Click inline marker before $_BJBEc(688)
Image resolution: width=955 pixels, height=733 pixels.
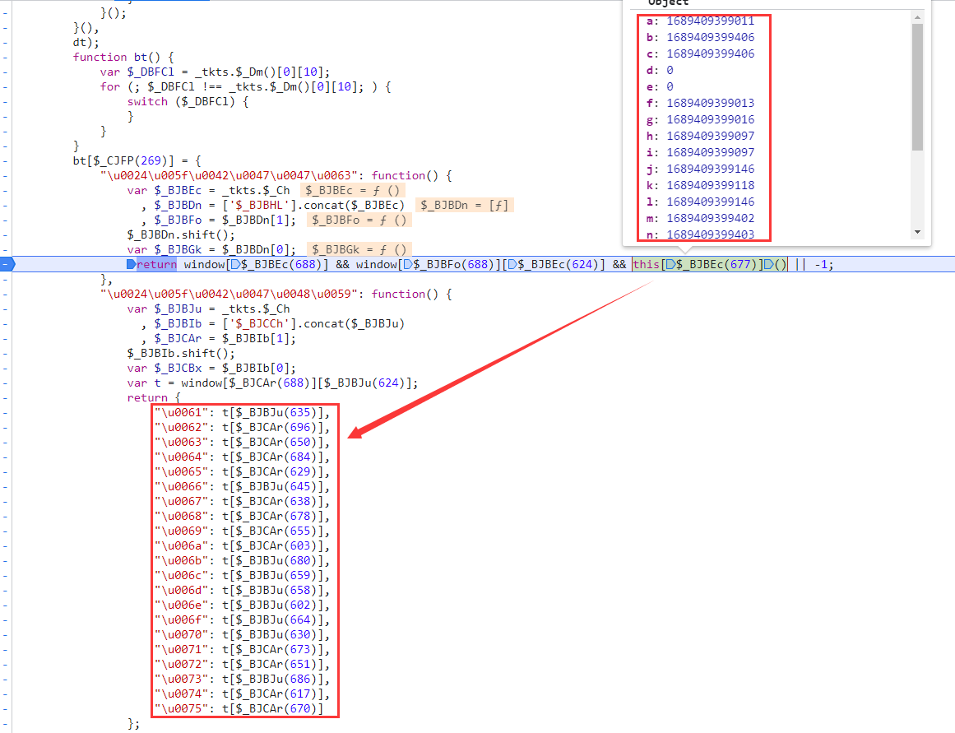[x=235, y=264]
